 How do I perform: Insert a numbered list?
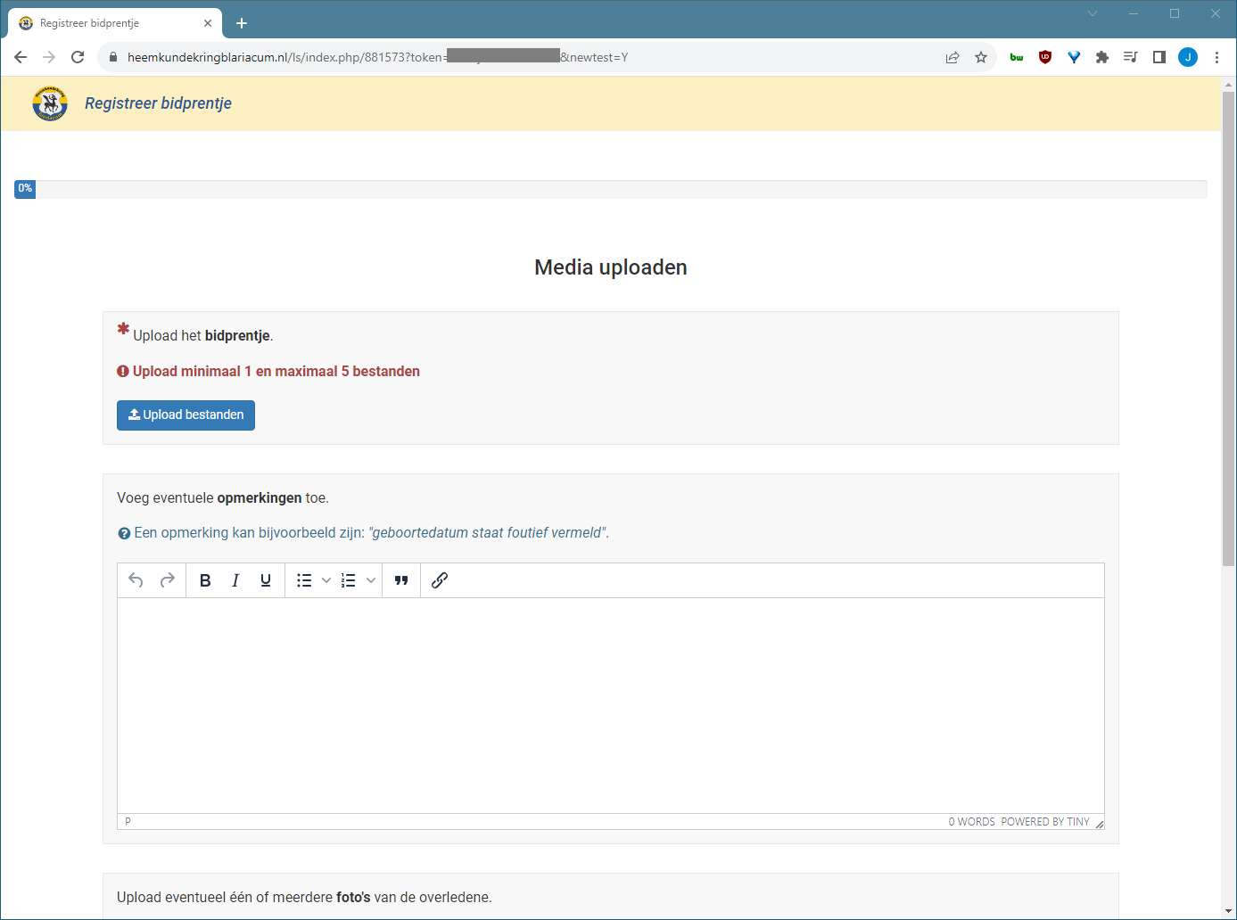click(349, 580)
